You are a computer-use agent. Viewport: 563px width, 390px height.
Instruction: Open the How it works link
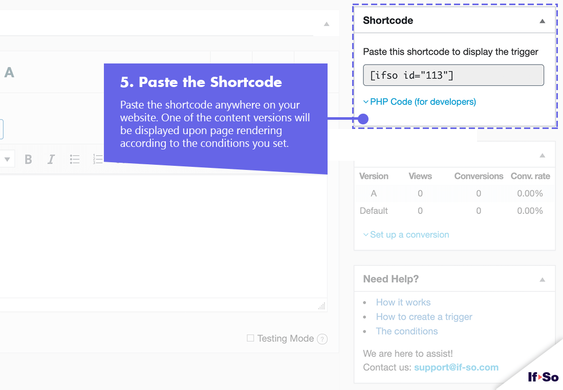[403, 302]
